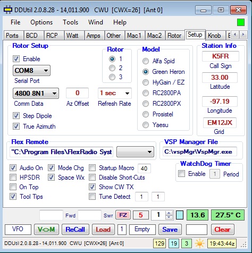
Task: Select Rotor 3 radio button
Action: pyautogui.click(x=112, y=77)
